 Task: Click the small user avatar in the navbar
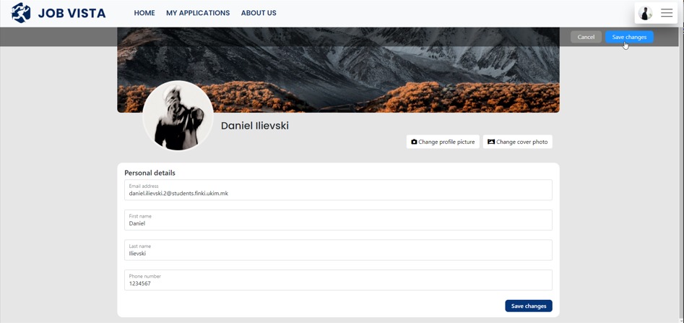coord(646,13)
